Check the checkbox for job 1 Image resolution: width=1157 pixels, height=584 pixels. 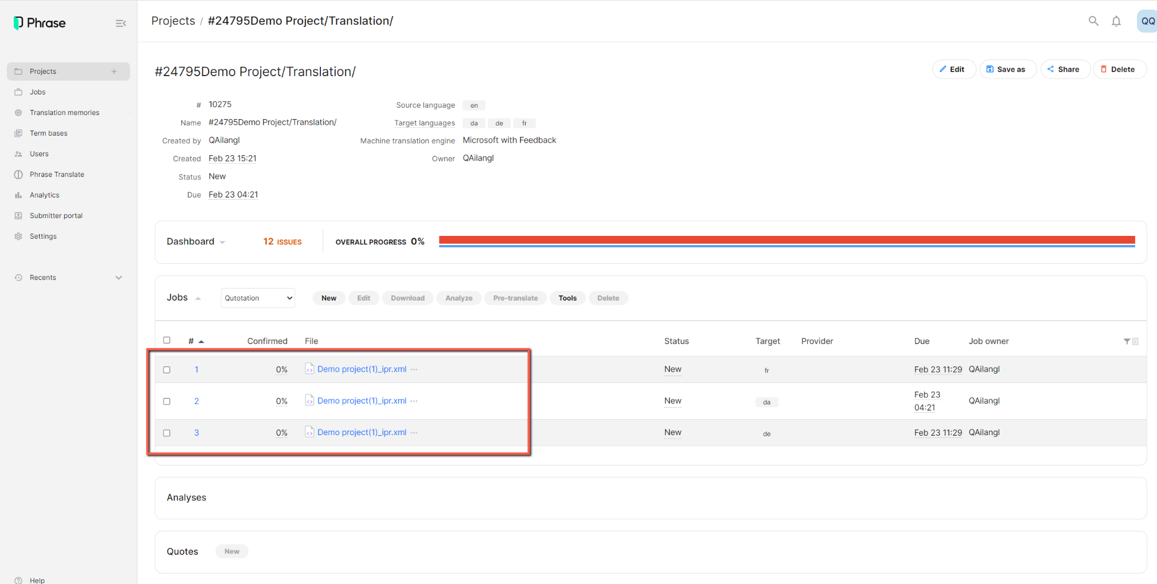pyautogui.click(x=167, y=370)
